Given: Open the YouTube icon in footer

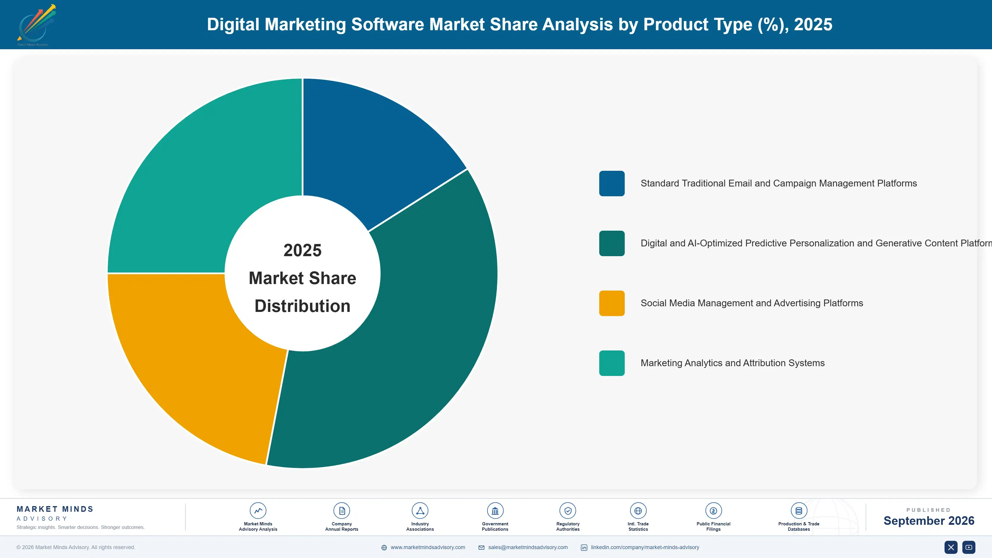Looking at the screenshot, I should click(x=969, y=547).
